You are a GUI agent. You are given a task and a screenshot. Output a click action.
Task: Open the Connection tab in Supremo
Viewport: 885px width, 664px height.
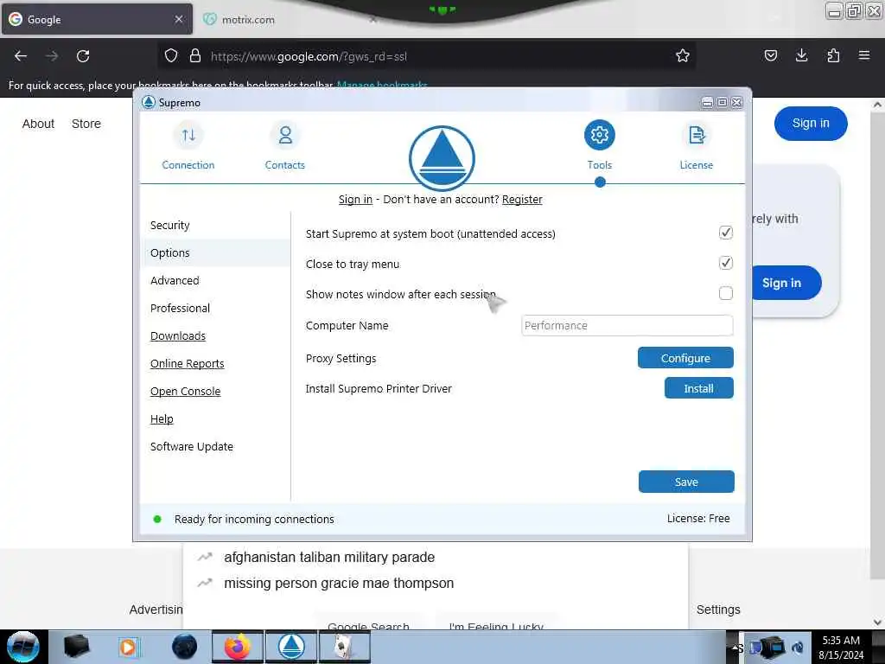[188, 147]
